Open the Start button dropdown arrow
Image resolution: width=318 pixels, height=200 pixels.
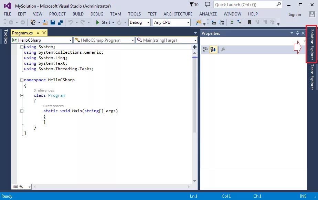tap(113, 22)
